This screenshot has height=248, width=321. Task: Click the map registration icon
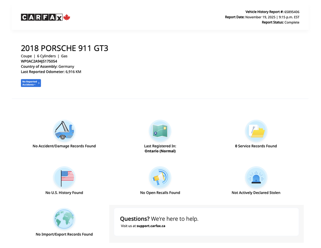click(160, 131)
